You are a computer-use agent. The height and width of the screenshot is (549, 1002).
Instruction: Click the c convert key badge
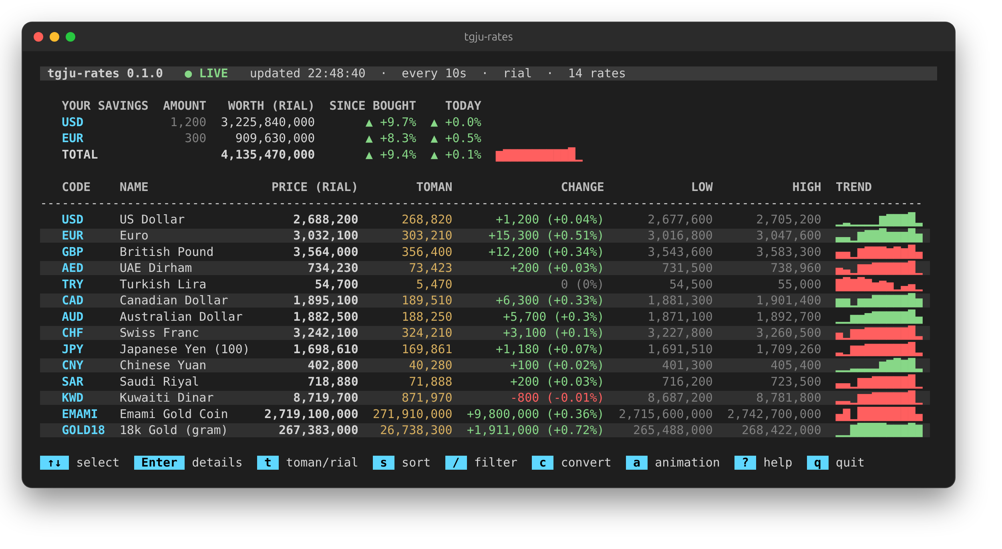point(543,463)
